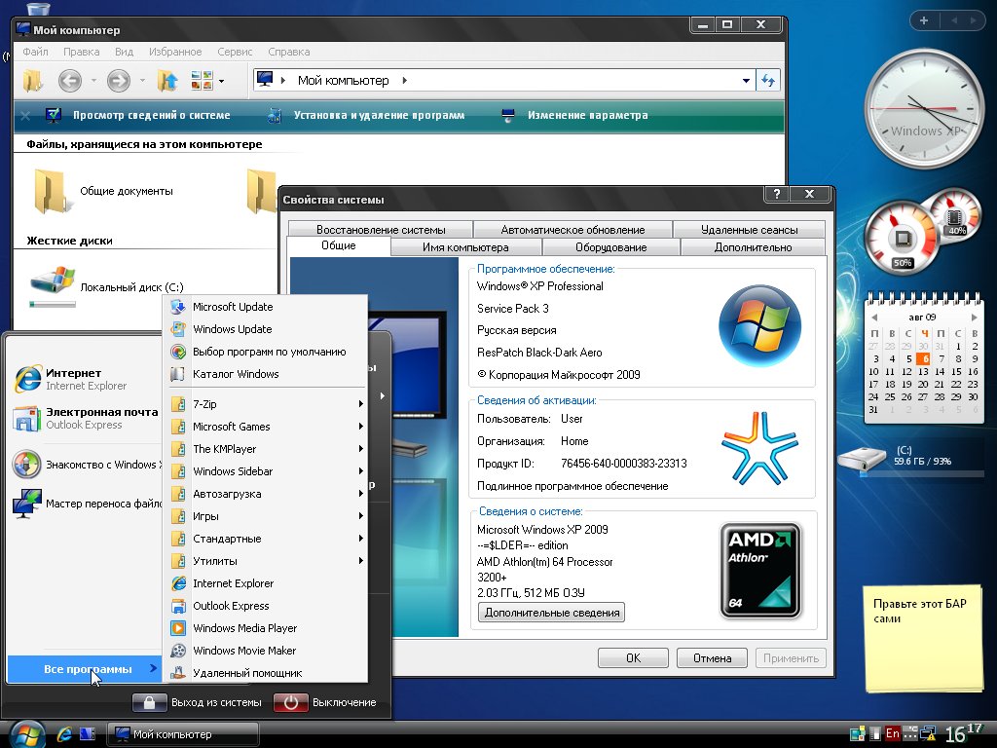Screen dimensions: 997x748
Task: Launch Outlook Express from programs list
Action: [x=265, y=606]
